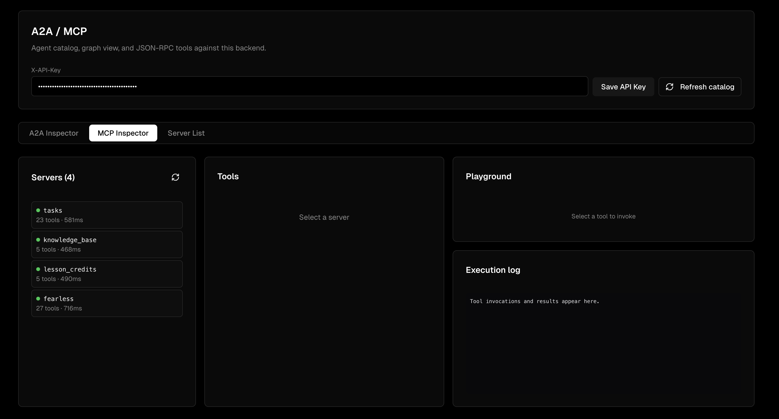779x419 pixels.
Task: Select the tasks server entry
Action: (107, 215)
